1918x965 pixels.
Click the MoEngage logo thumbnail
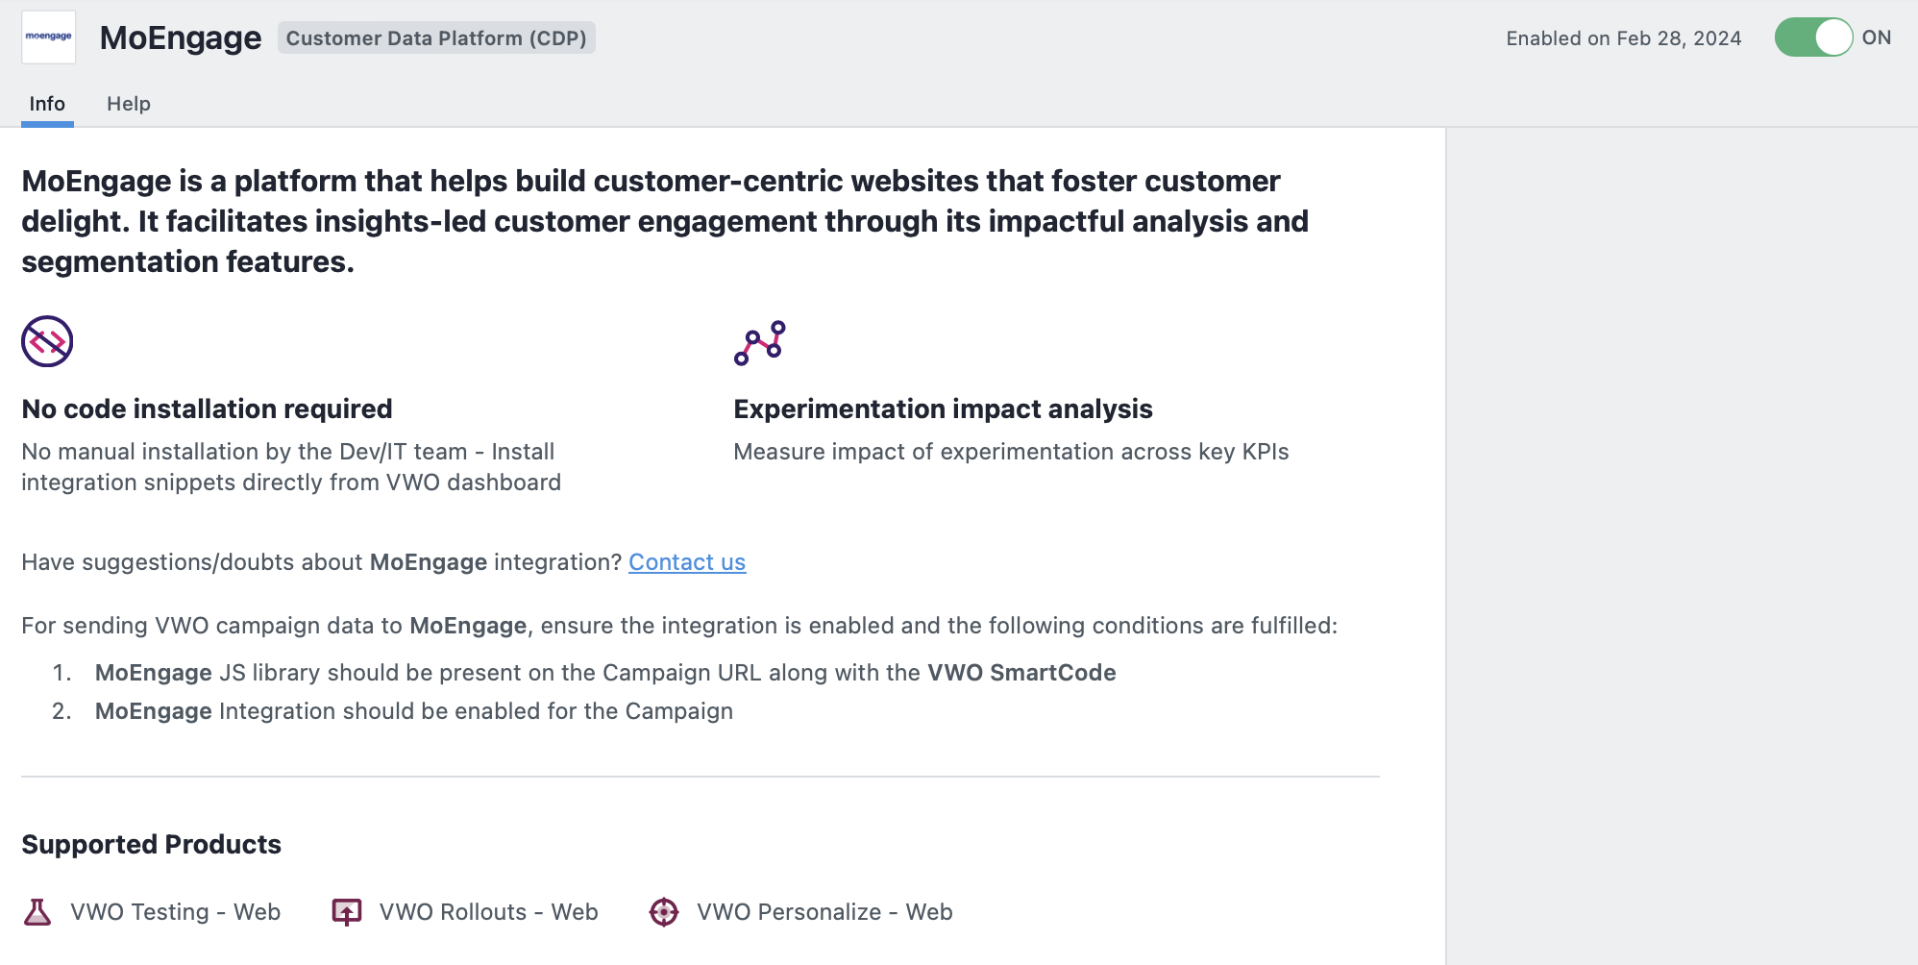click(x=49, y=37)
